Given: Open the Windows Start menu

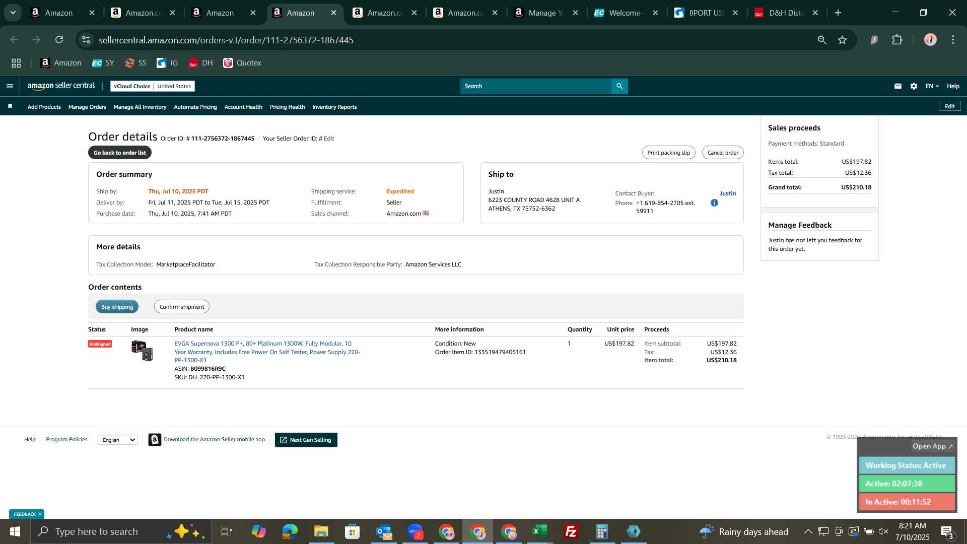Looking at the screenshot, I should 15,531.
